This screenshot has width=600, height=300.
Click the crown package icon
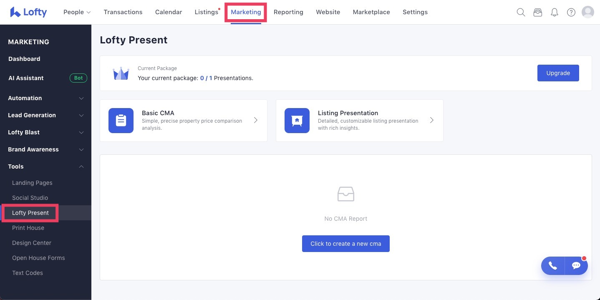coord(121,73)
